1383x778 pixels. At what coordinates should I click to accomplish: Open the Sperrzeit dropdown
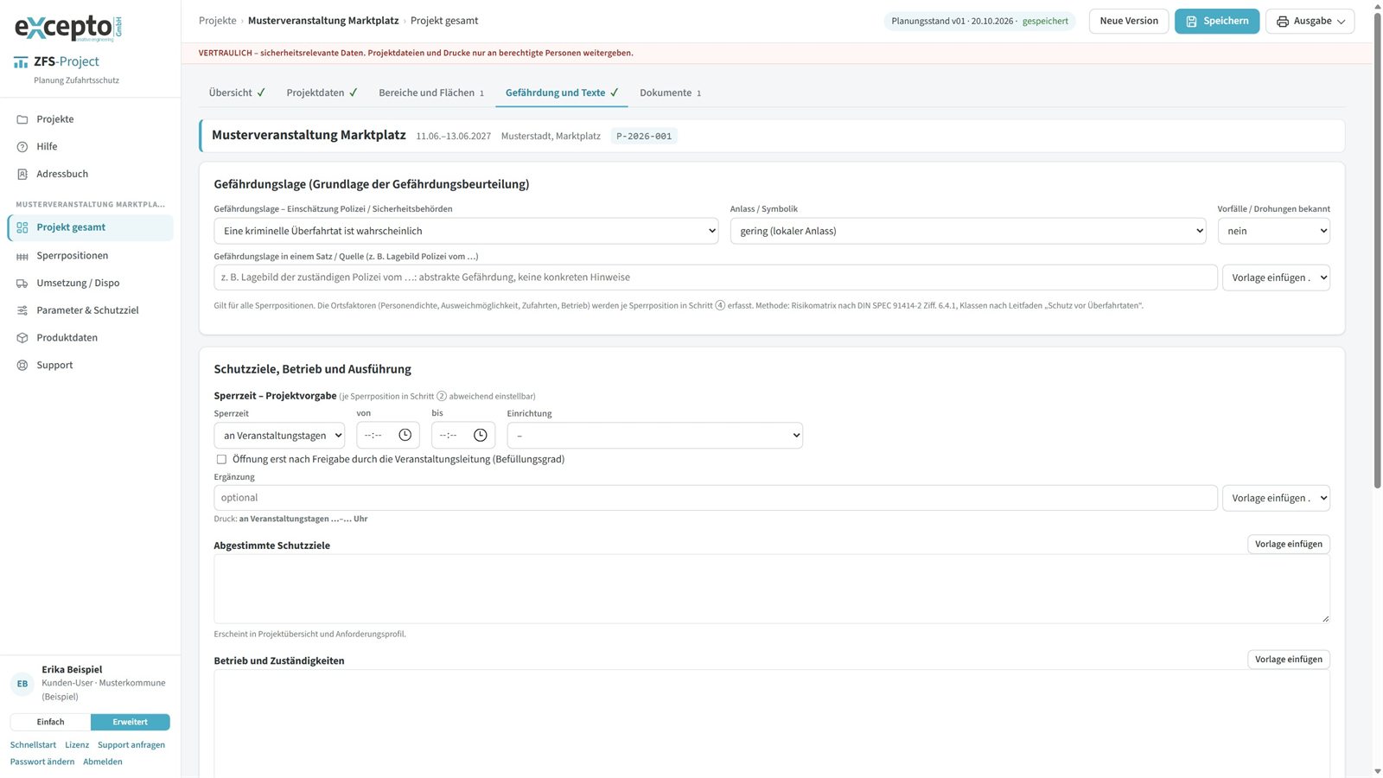[279, 435]
